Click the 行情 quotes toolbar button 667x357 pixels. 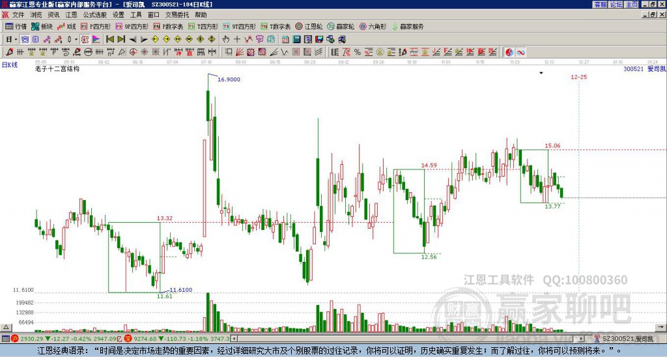16,26
